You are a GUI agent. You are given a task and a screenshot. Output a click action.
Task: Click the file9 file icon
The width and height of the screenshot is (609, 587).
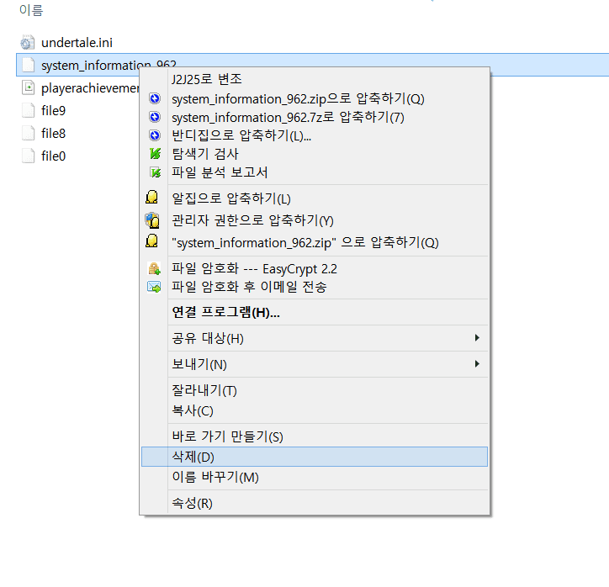tap(29, 111)
